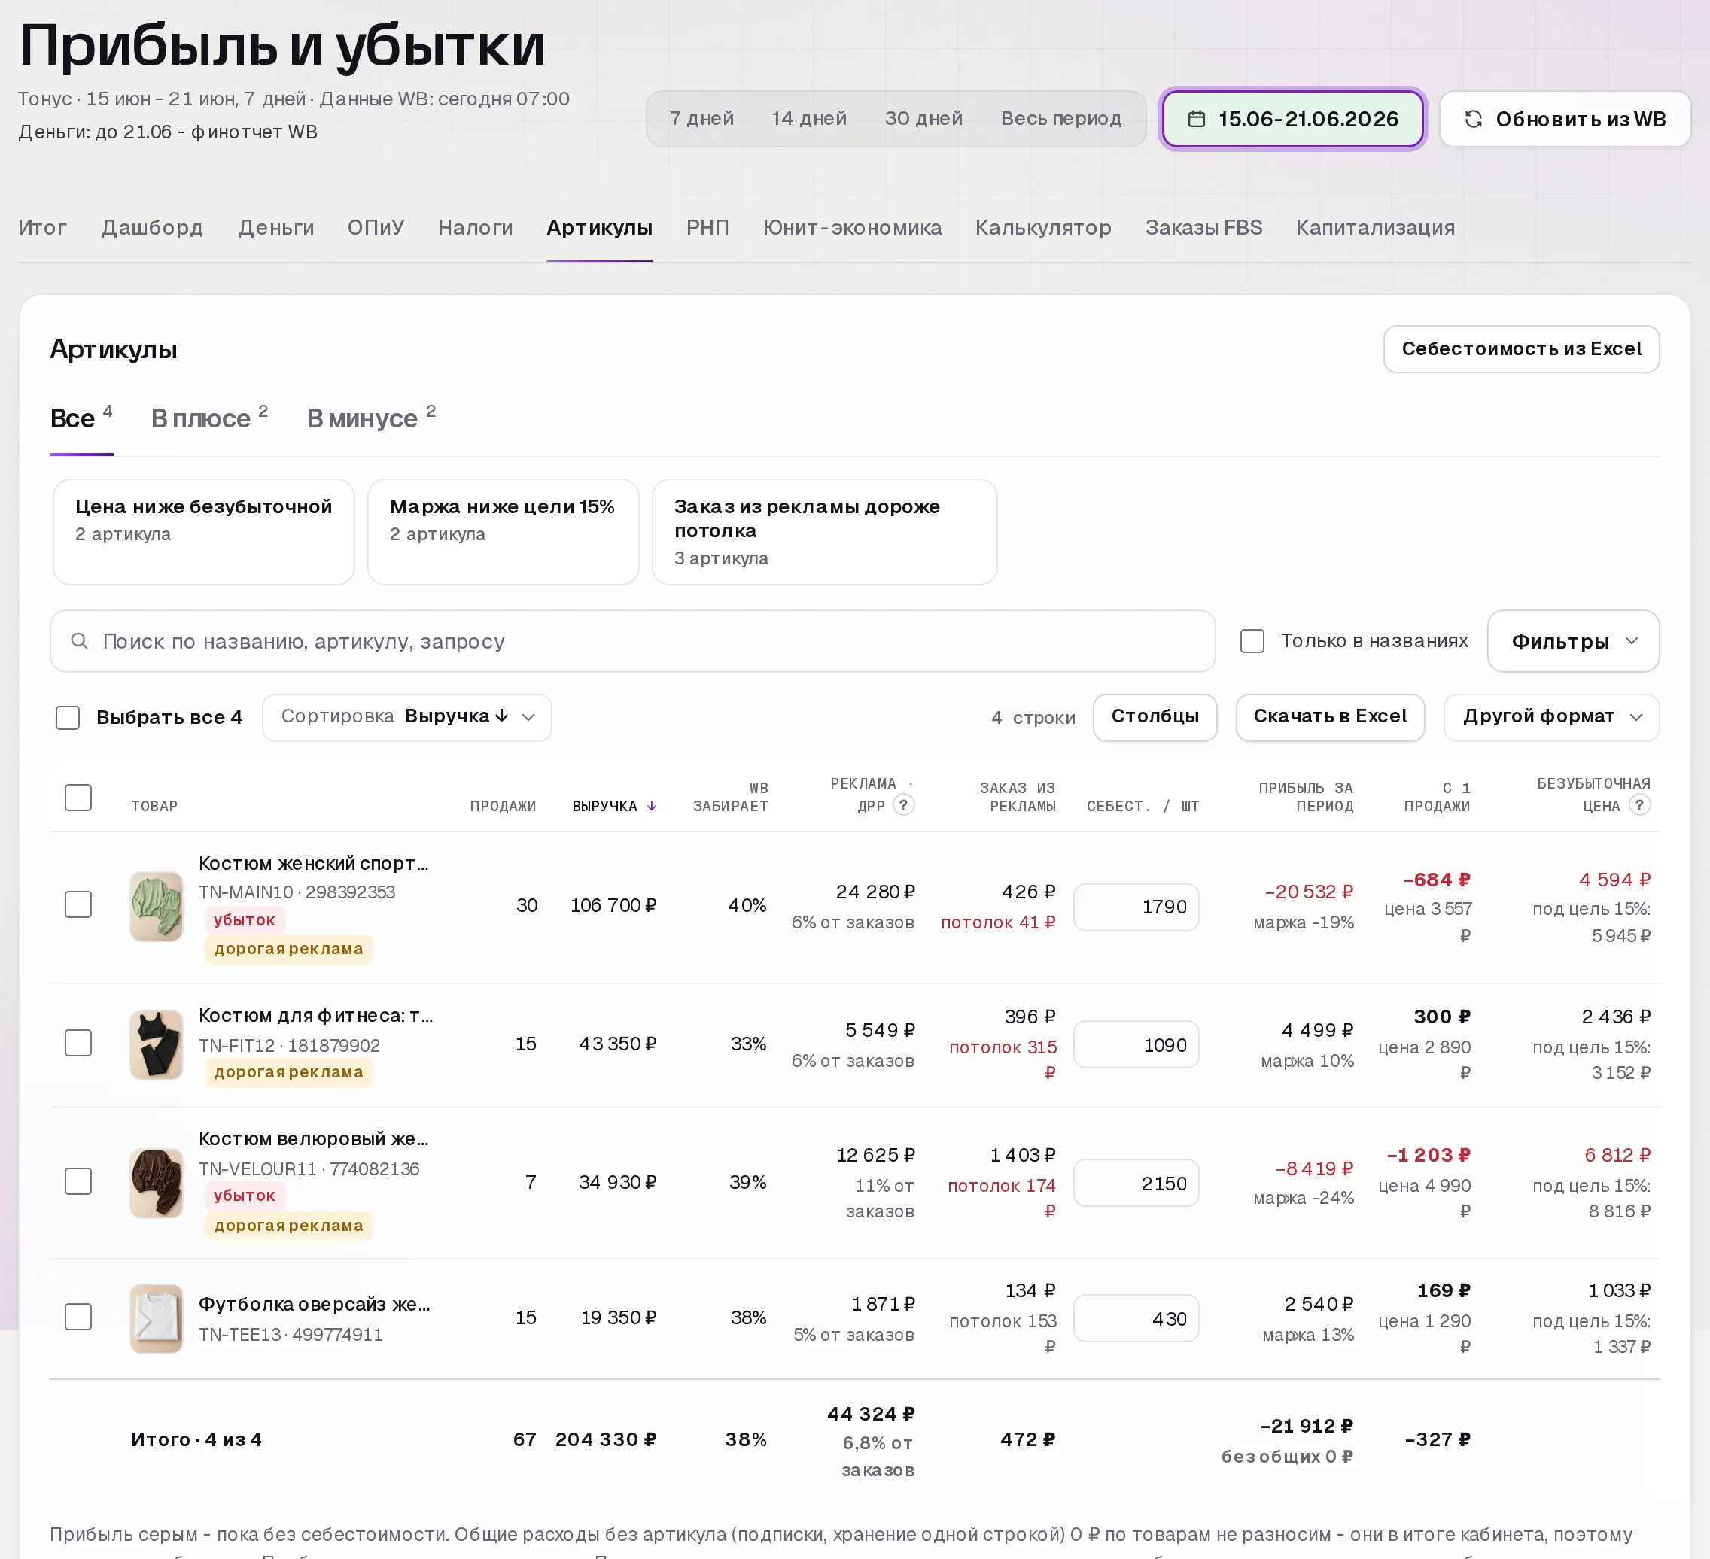1710x1559 pixels.
Task: Select the TN-FIT12 row checkbox
Action: [78, 1043]
